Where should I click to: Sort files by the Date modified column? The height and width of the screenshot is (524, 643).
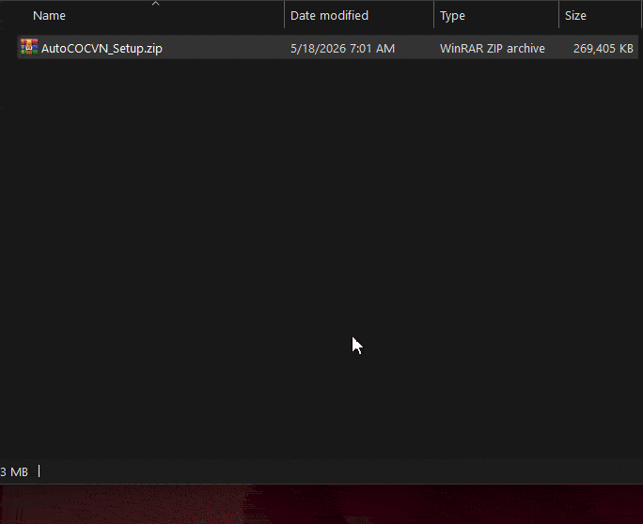click(x=329, y=16)
